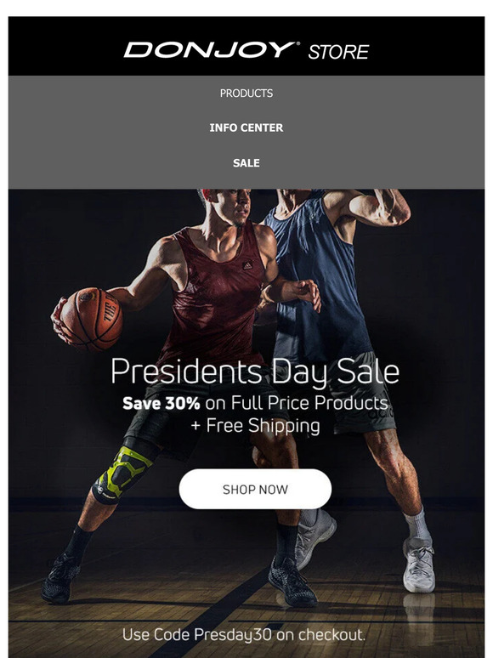
Task: Open the PRODUCTS navigation link
Action: click(x=246, y=94)
